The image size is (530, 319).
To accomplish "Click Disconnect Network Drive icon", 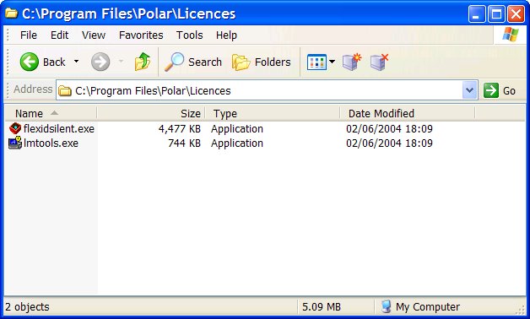I will [379, 62].
